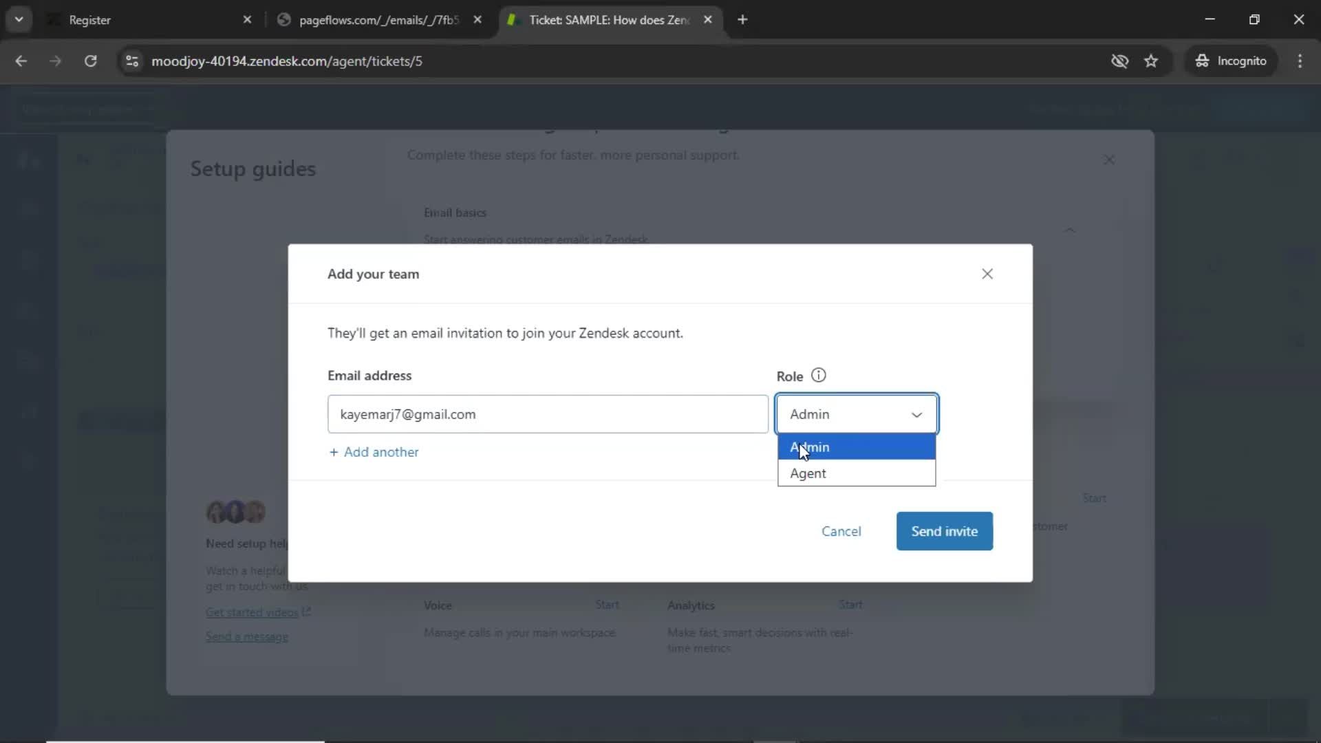This screenshot has width=1321, height=743.
Task: Click Send a message link
Action: (247, 637)
